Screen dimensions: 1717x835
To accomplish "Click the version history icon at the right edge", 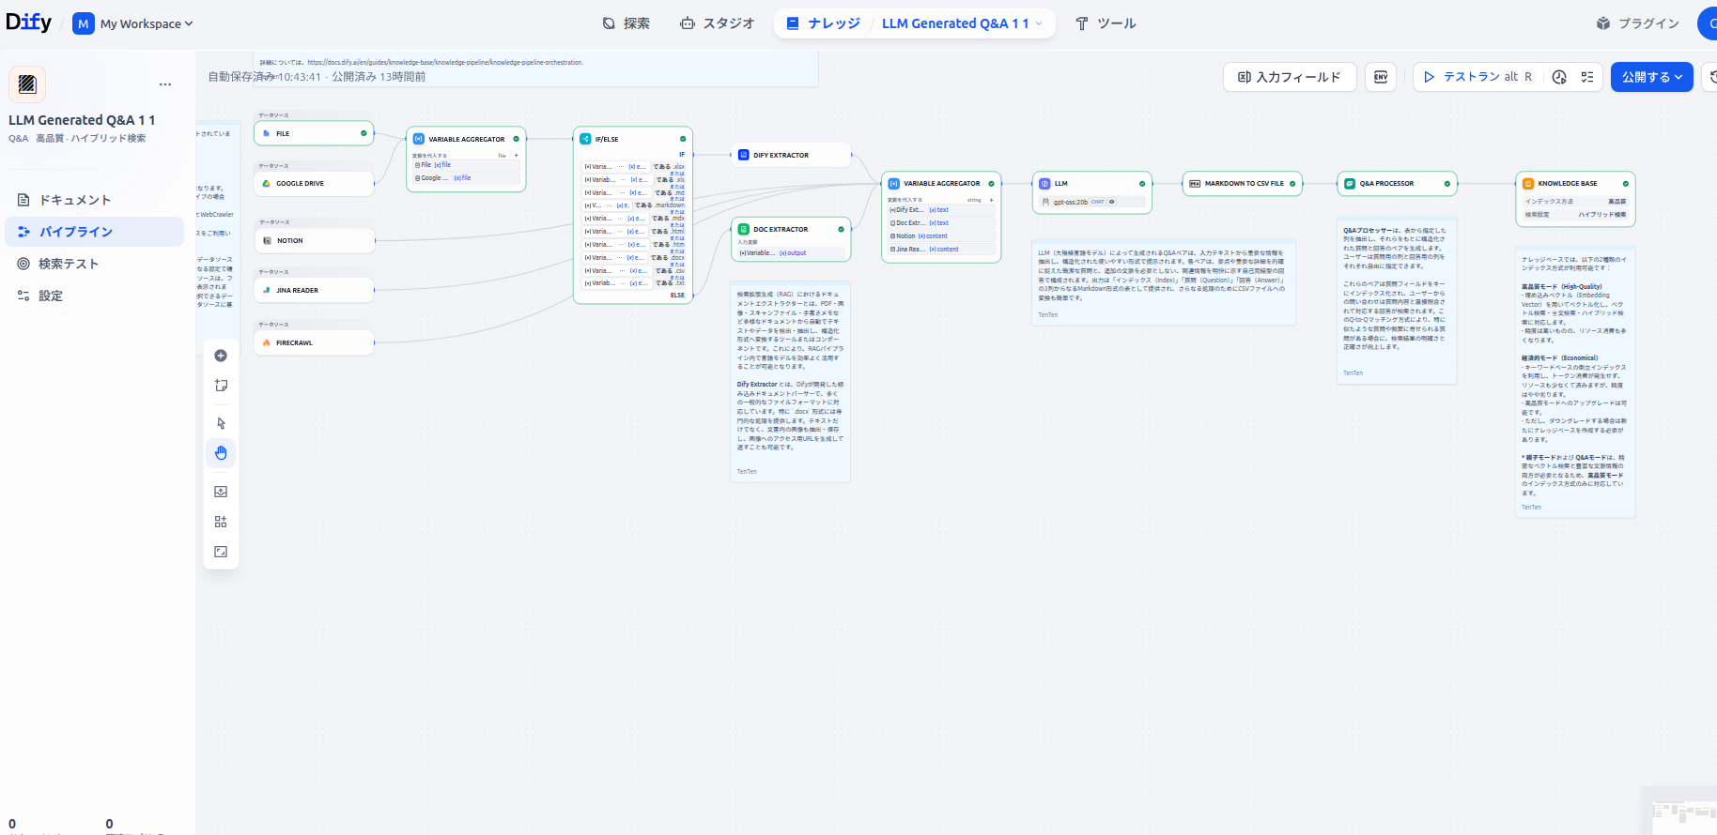I will pos(1712,77).
